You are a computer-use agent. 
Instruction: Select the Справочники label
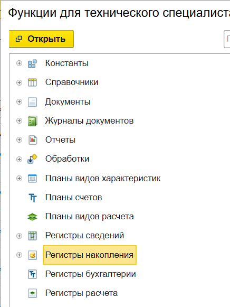pos(72,82)
